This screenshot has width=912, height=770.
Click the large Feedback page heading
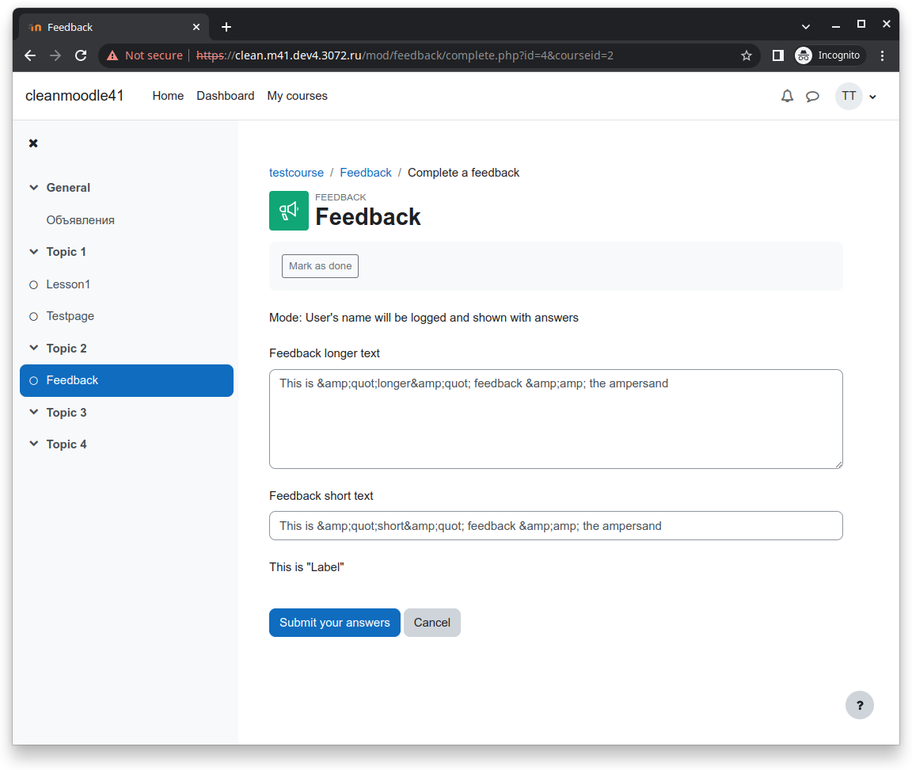pyautogui.click(x=367, y=217)
